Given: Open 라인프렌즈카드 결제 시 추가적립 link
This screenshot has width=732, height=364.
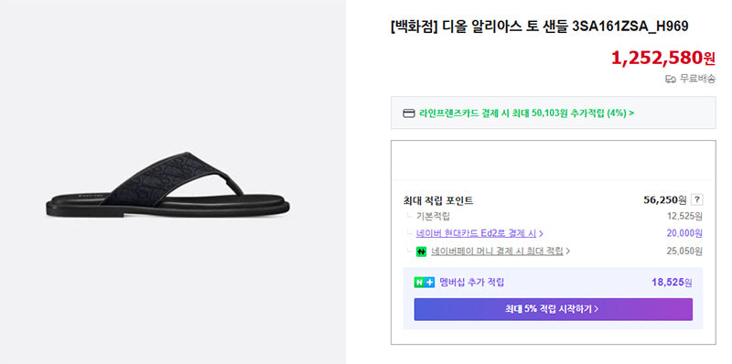Looking at the screenshot, I should 522,112.
